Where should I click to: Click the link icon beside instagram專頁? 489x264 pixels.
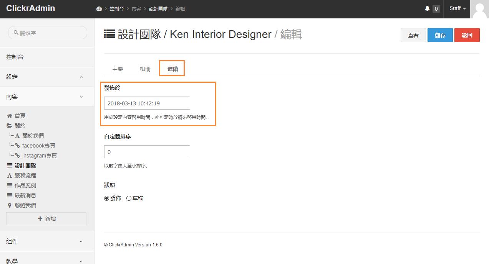(17, 156)
